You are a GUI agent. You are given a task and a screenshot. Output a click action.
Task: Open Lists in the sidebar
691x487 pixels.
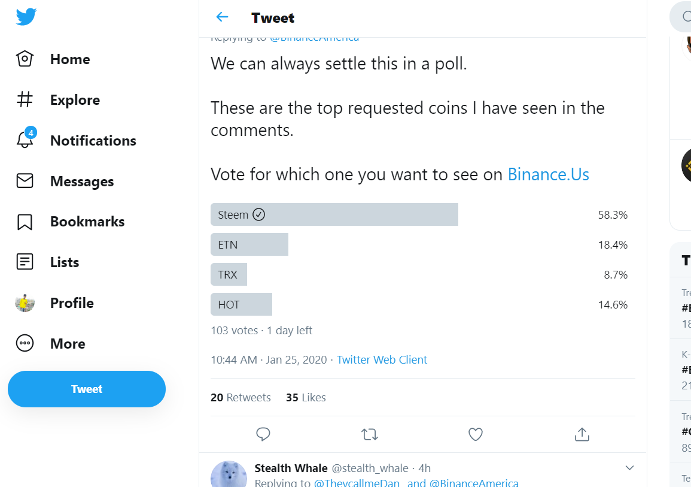pyautogui.click(x=47, y=262)
